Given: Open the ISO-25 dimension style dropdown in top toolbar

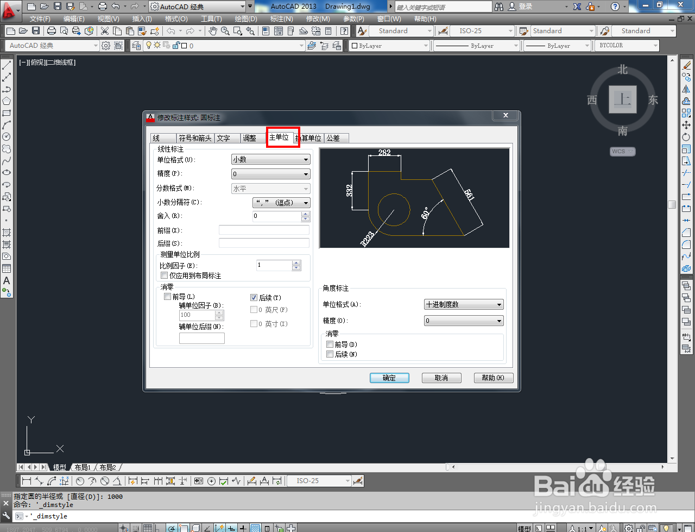Looking at the screenshot, I should 482,31.
